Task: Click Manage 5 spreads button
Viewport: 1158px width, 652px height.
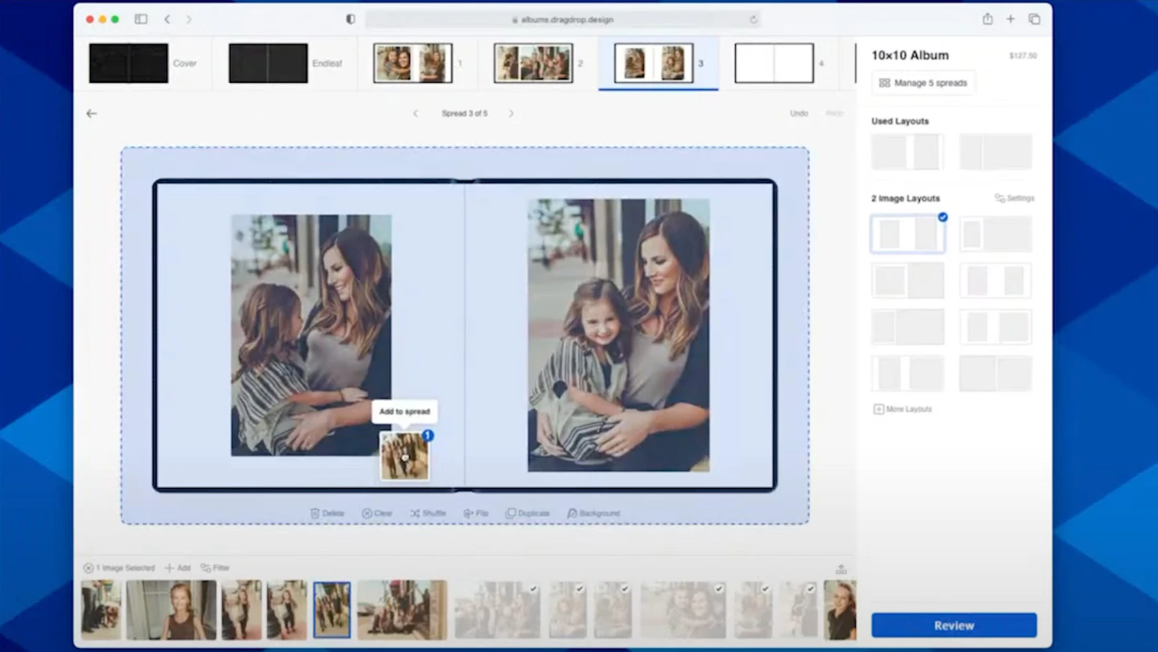Action: pyautogui.click(x=923, y=83)
